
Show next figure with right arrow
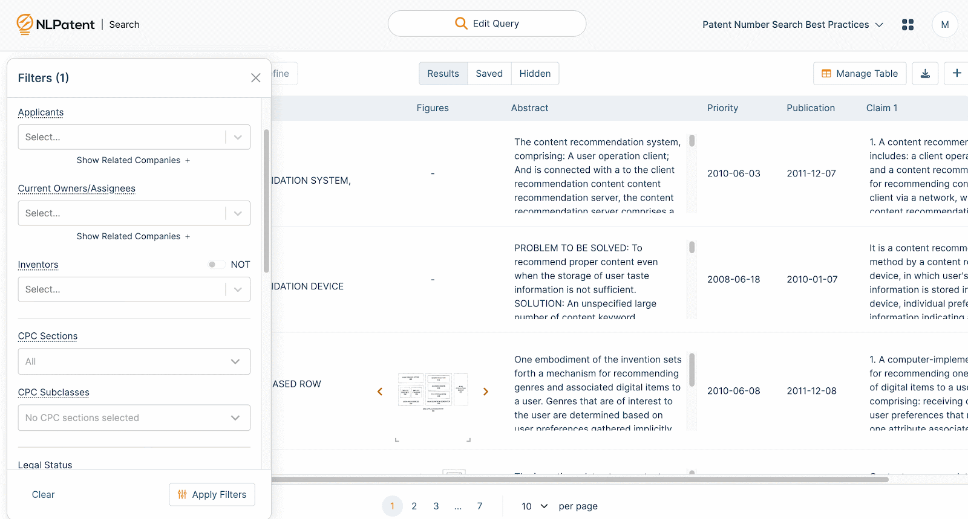click(485, 392)
